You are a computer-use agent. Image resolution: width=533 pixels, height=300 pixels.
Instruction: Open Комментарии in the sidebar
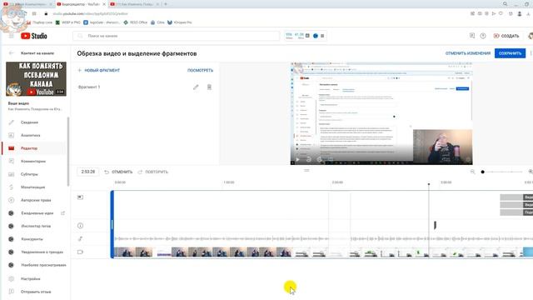click(33, 161)
